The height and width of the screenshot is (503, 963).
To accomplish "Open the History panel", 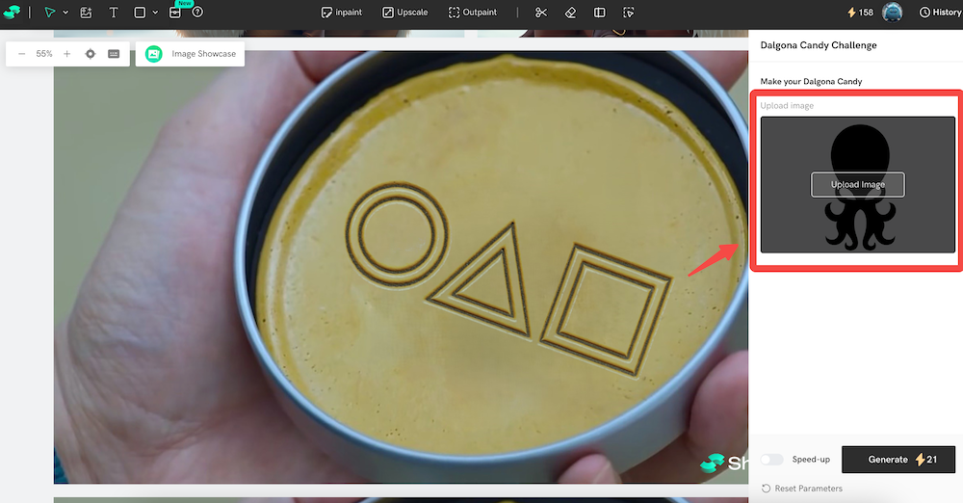I will 940,13.
